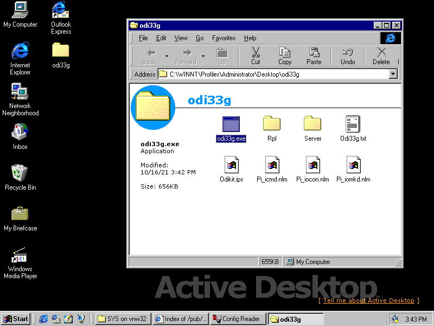Select the Rpl folder
The image size is (434, 326).
[x=272, y=129]
